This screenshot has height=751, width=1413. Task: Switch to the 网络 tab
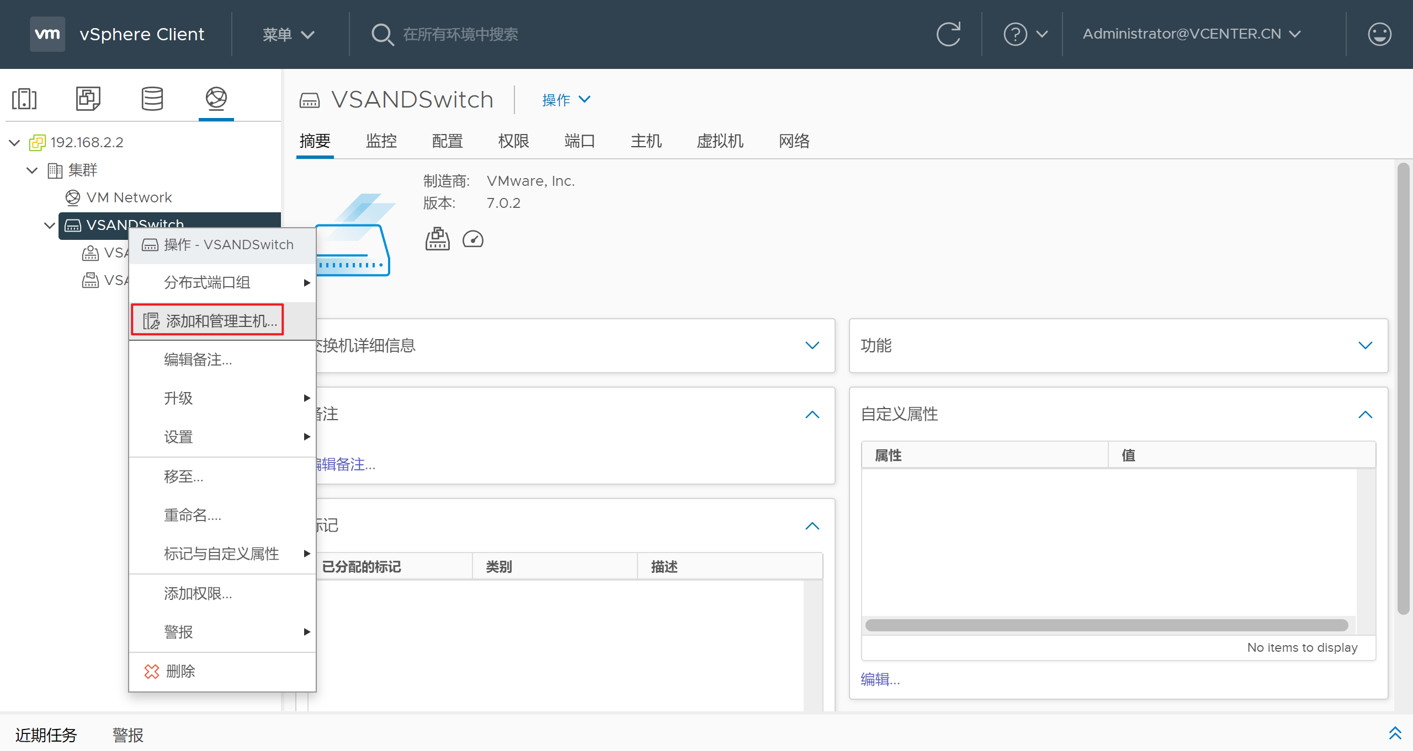[x=794, y=141]
